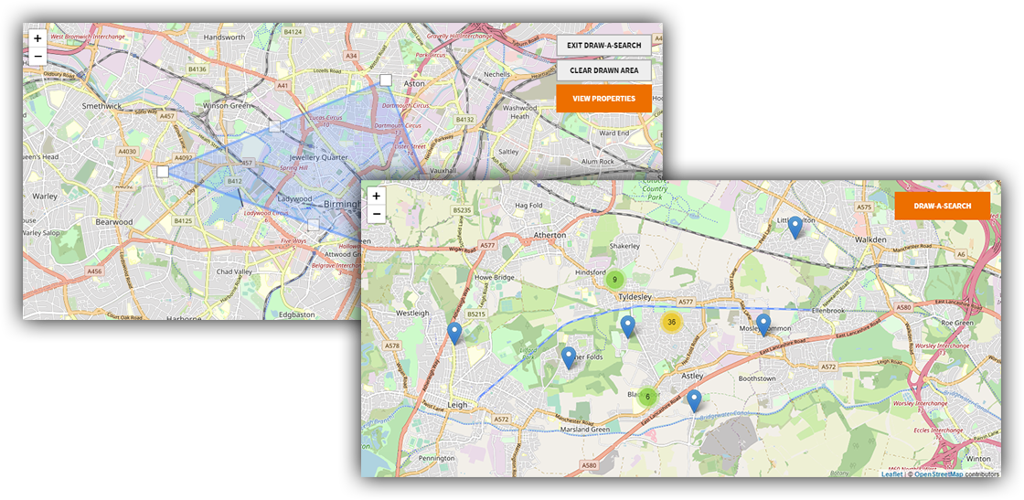The width and height of the screenshot is (1024, 500).
Task: Click the Boothstown label on front map
Action: click(x=758, y=378)
